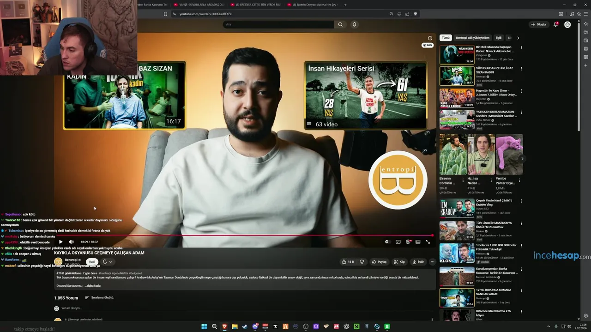The width and height of the screenshot is (591, 332).
Task: Show hidden system tray icons
Action: [x=549, y=326]
